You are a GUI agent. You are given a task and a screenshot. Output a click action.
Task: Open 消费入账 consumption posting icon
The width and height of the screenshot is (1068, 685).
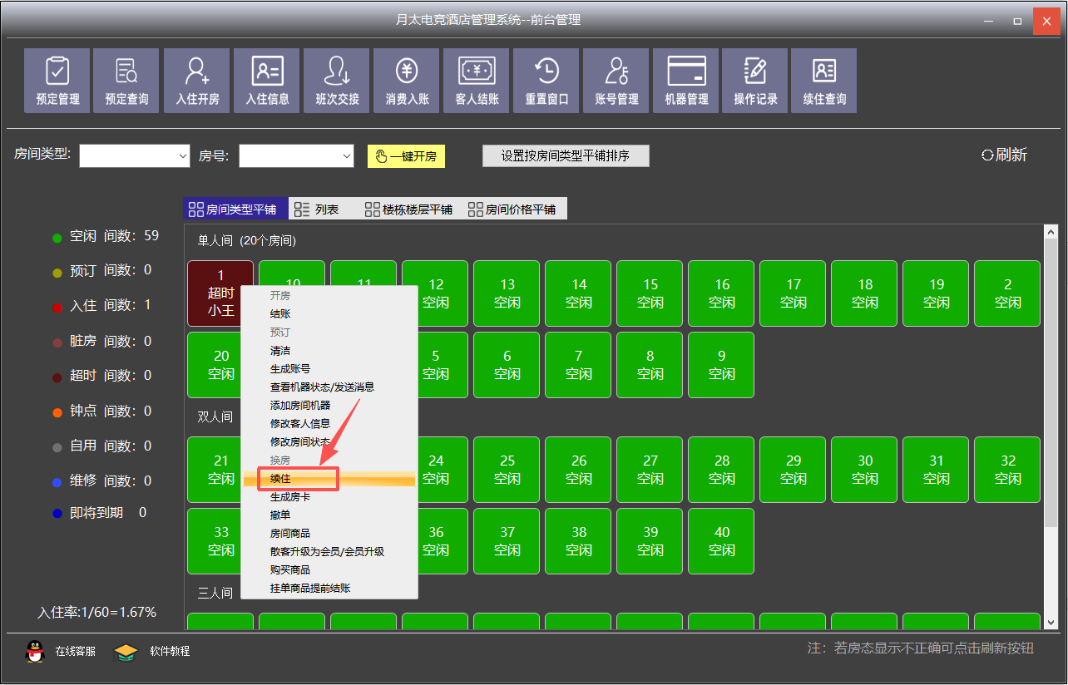pos(407,80)
